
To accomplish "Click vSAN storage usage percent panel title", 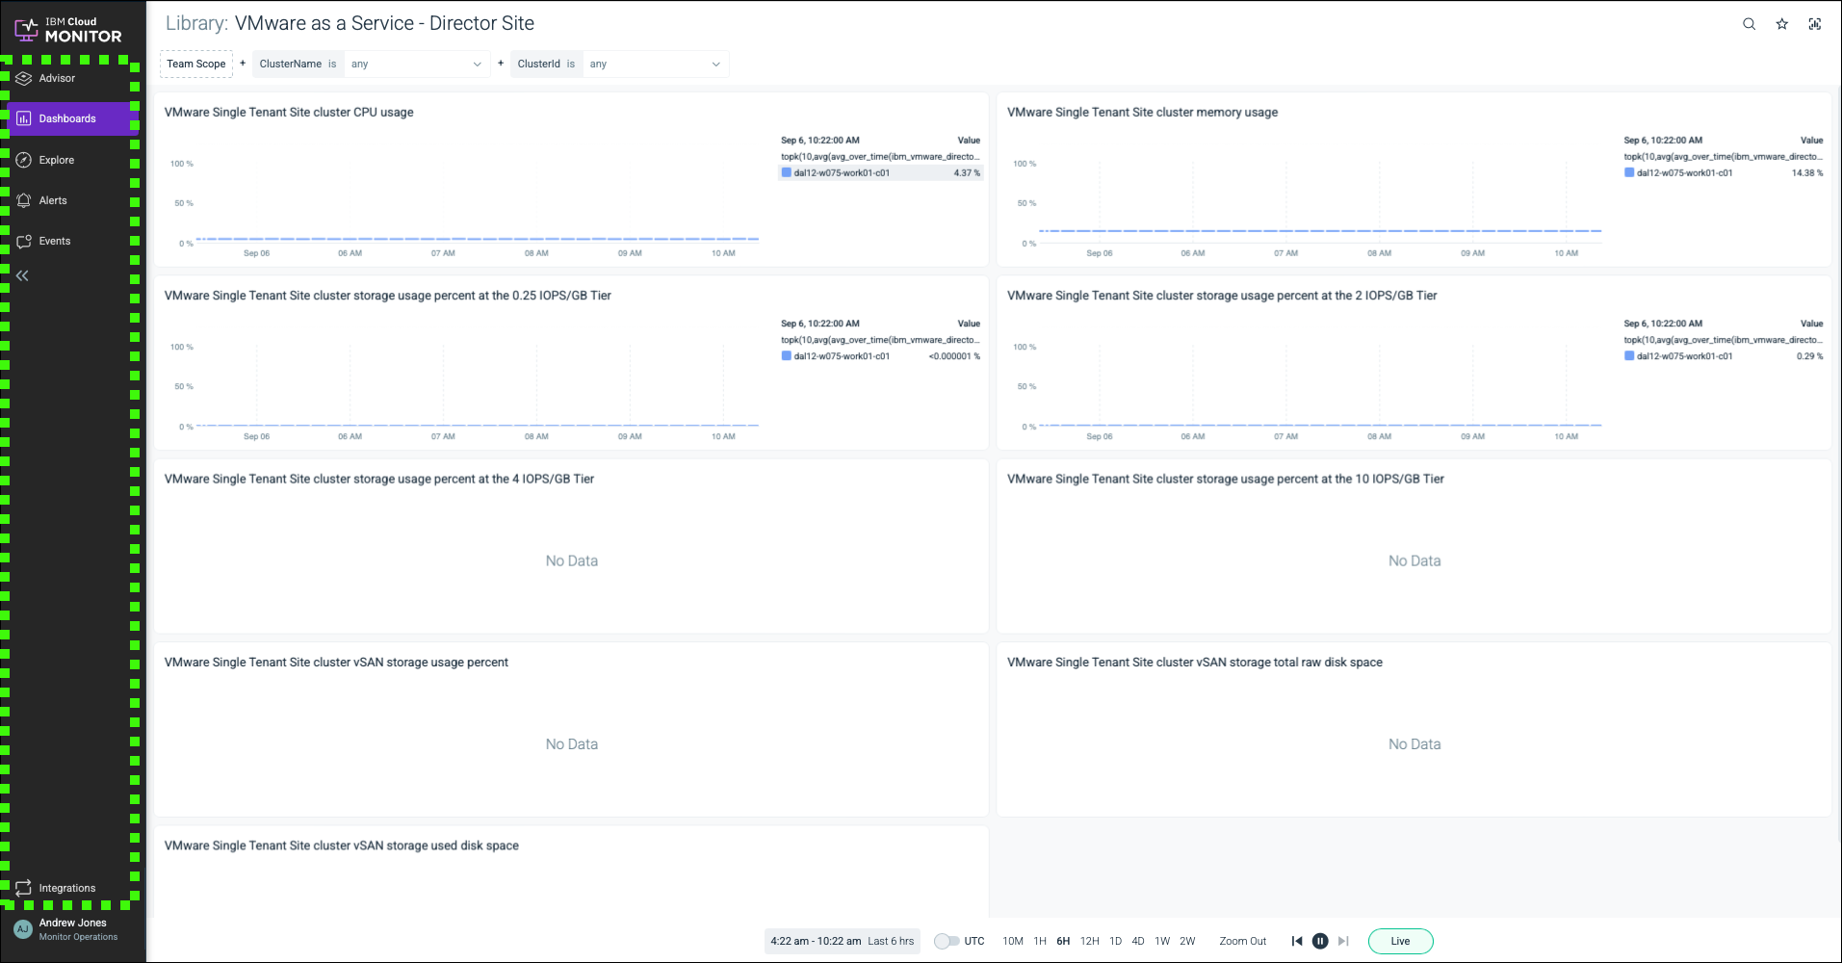I will click(336, 662).
